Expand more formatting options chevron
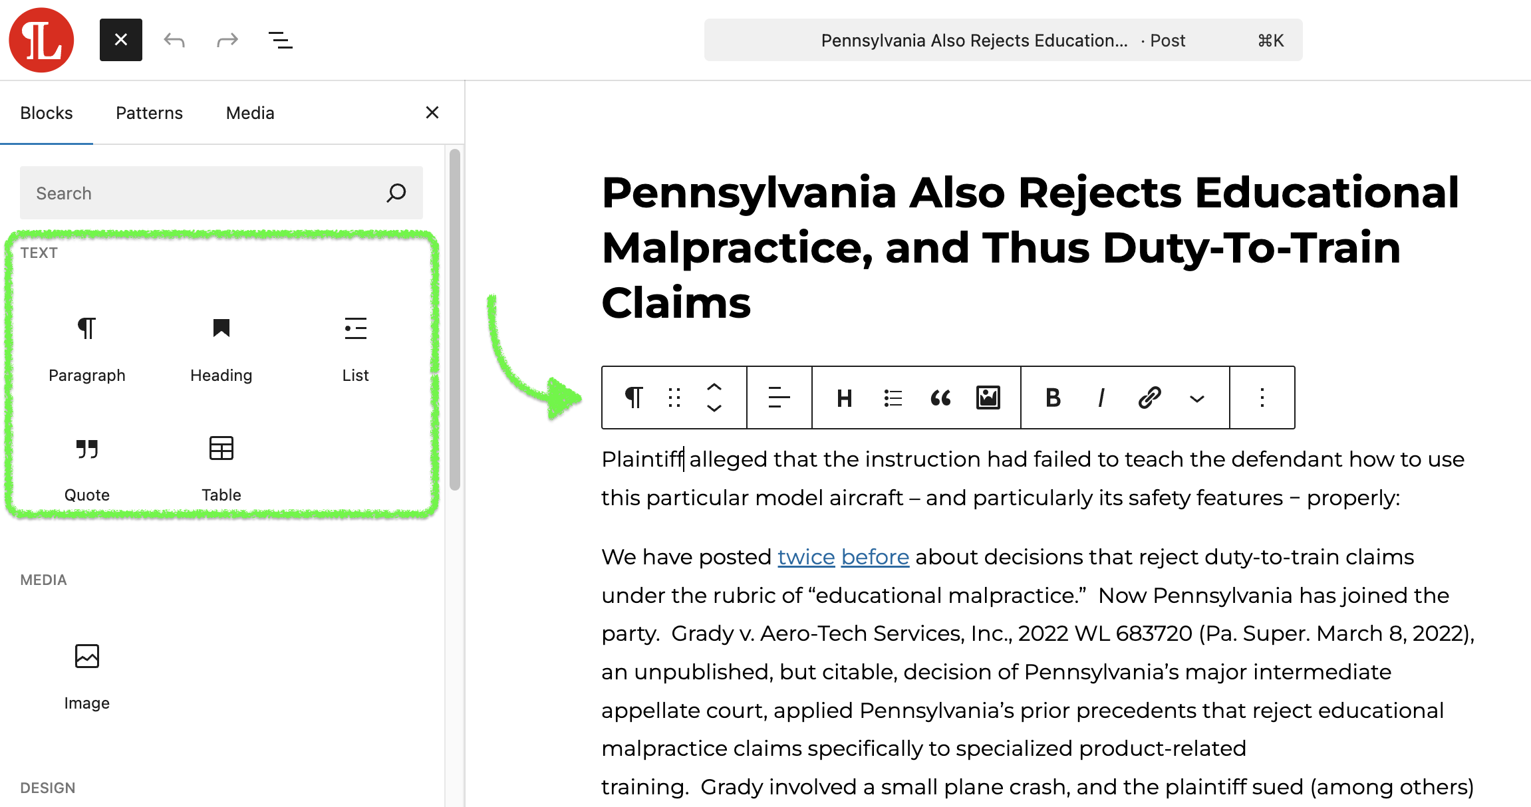 1197,398
